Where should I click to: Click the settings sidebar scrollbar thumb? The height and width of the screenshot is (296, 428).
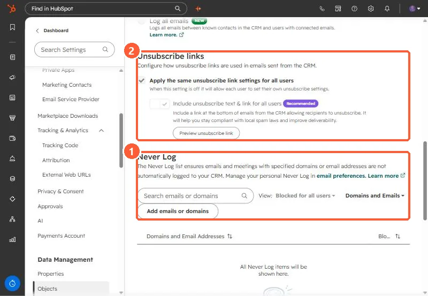pos(121,140)
